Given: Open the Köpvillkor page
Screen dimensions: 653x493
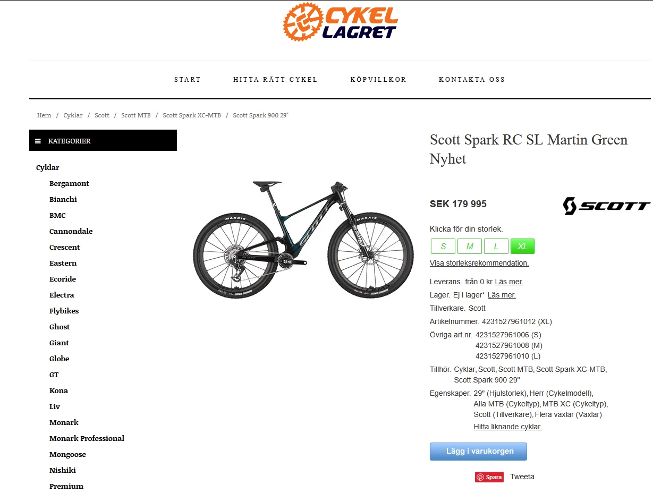Looking at the screenshot, I should (x=378, y=80).
